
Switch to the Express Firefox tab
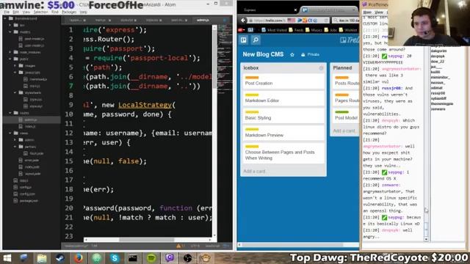pyautogui.click(x=268, y=10)
